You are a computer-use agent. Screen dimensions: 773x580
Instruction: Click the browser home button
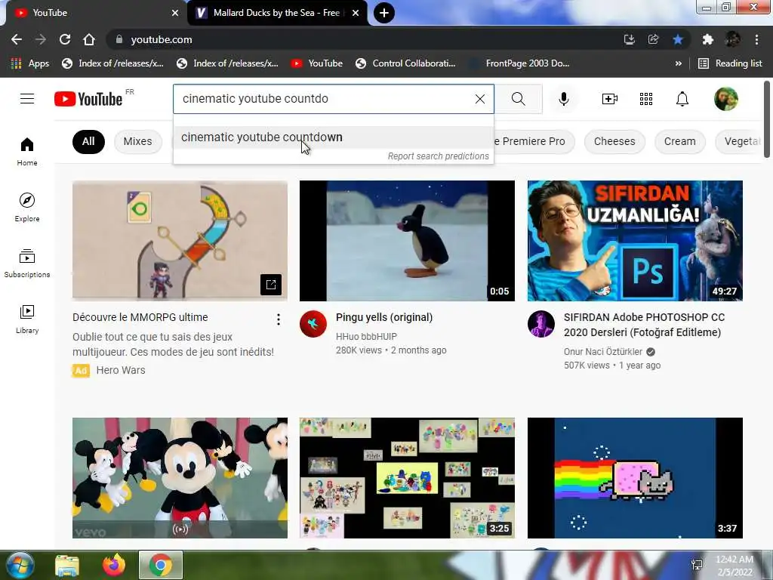89,39
